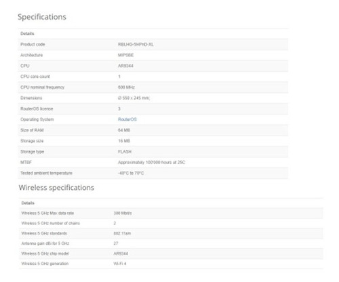
Task: Click the MTBF approximate hours value
Action: (151, 162)
